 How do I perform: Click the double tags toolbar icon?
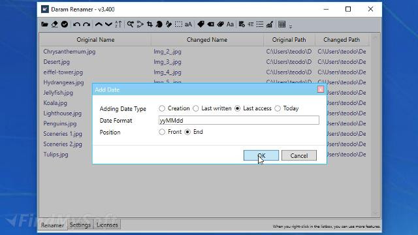(220, 25)
